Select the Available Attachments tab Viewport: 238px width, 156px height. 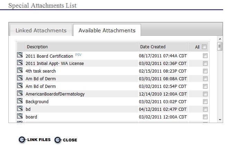(107, 31)
